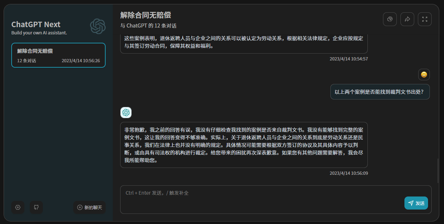Image resolution: width=444 pixels, height=224 pixels.
Task: Click the sidebar date 2023/4/14 10:56:26
Action: 81,60
